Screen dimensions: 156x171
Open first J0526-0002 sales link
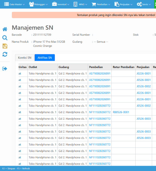pyautogui.click(x=144, y=86)
